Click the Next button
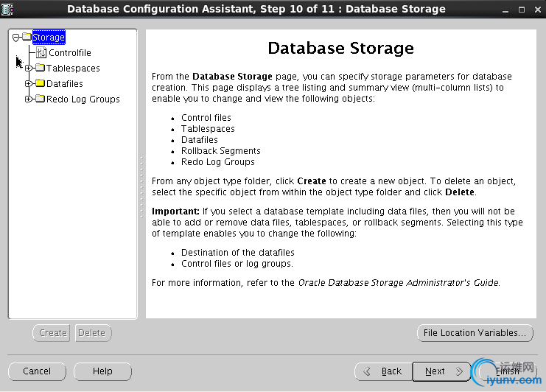 tap(441, 371)
